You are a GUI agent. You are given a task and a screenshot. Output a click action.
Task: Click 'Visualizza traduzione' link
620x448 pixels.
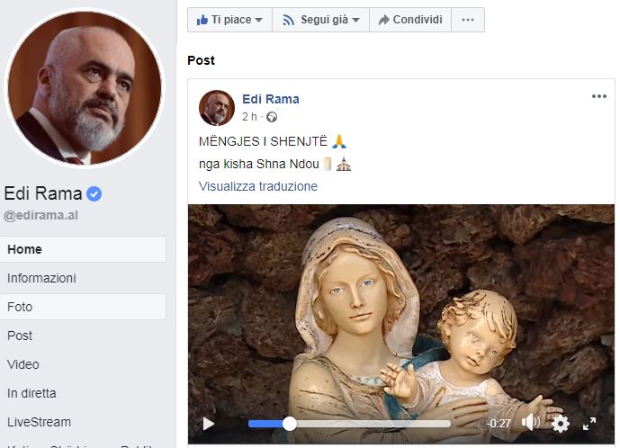tap(258, 186)
